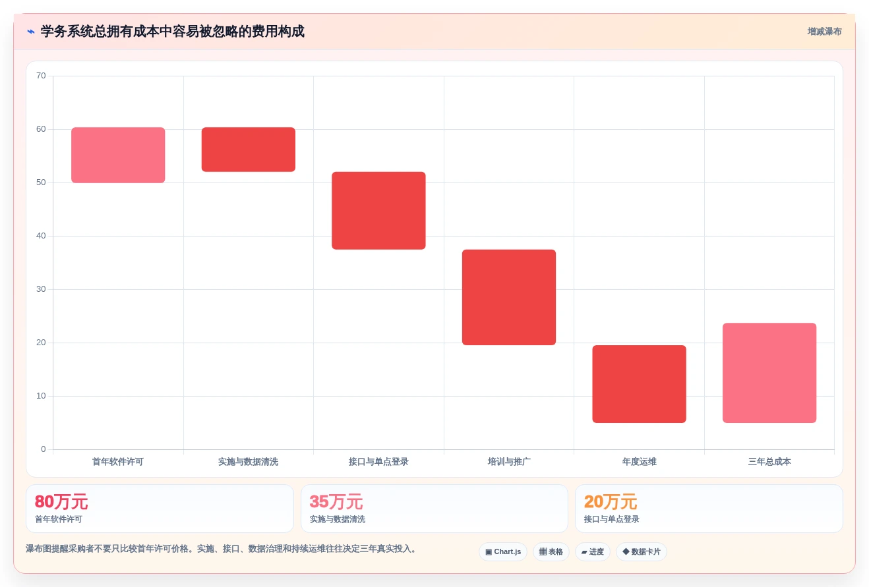
Task: Select the Chart.js tag chip
Action: pyautogui.click(x=503, y=552)
